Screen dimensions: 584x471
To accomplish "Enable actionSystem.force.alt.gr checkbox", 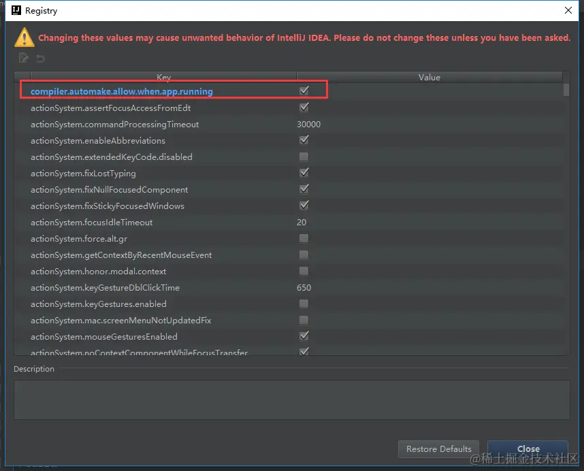I will coord(304,238).
